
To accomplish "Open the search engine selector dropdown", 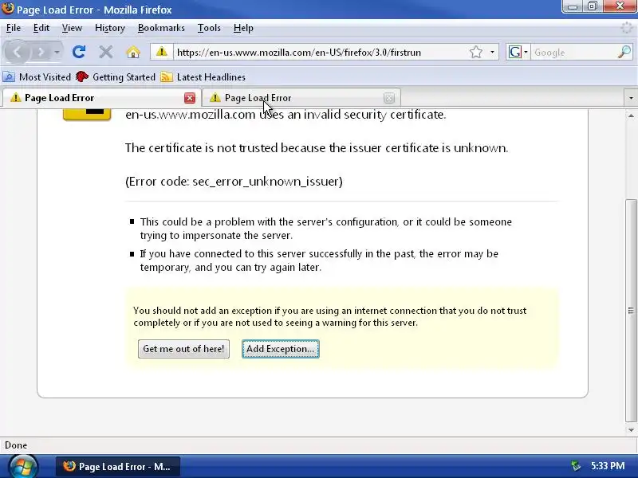I will point(518,52).
